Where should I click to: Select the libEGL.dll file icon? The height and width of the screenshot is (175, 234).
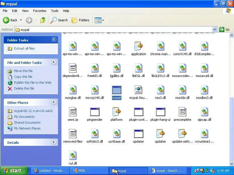pos(138,68)
